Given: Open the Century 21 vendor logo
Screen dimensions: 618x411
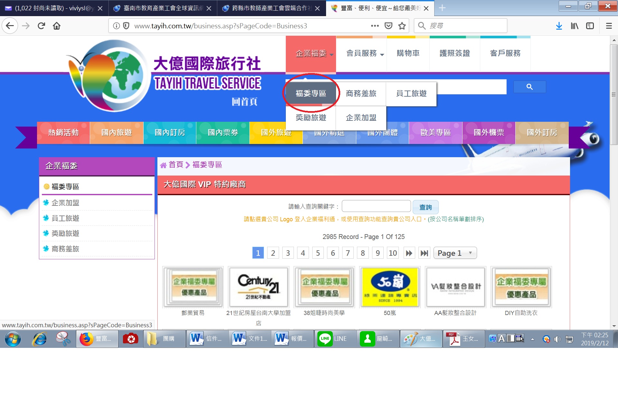Looking at the screenshot, I should click(x=258, y=287).
